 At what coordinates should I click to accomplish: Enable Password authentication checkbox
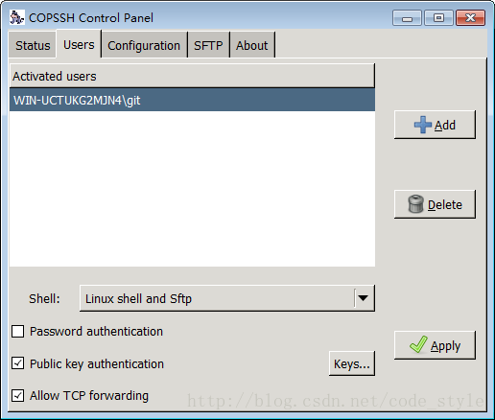coord(17,332)
